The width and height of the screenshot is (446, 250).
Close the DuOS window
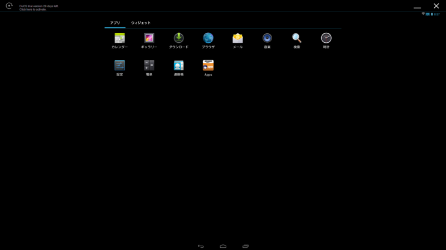click(437, 6)
